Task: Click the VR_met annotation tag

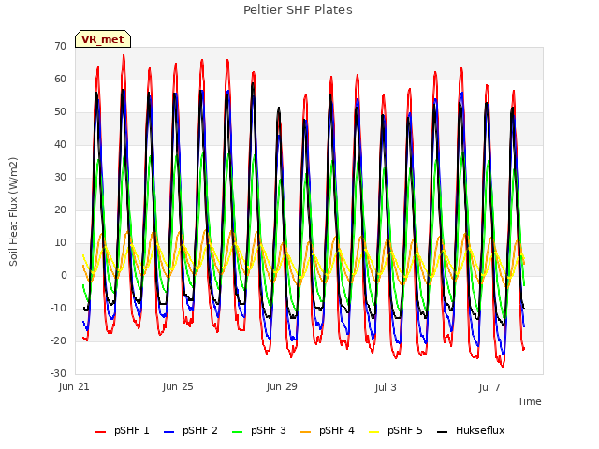Action: [103, 39]
